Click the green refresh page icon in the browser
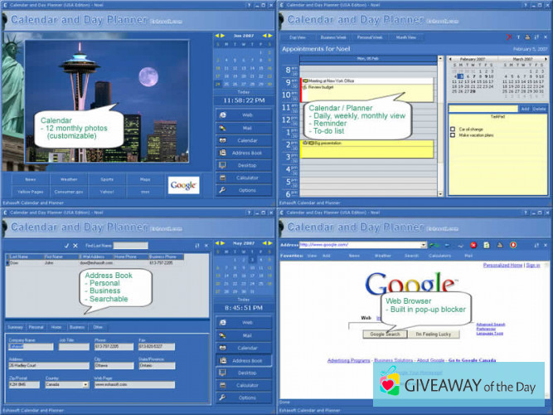Image resolution: width=553 pixels, height=415 pixels. [x=487, y=245]
